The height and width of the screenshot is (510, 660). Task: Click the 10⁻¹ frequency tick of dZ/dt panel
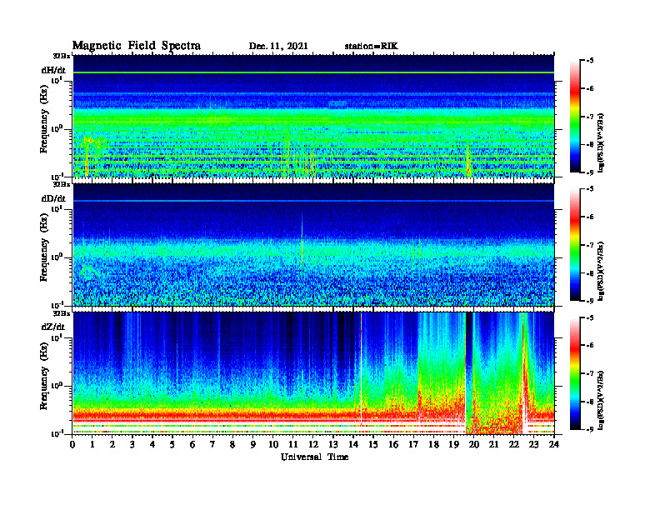point(58,433)
